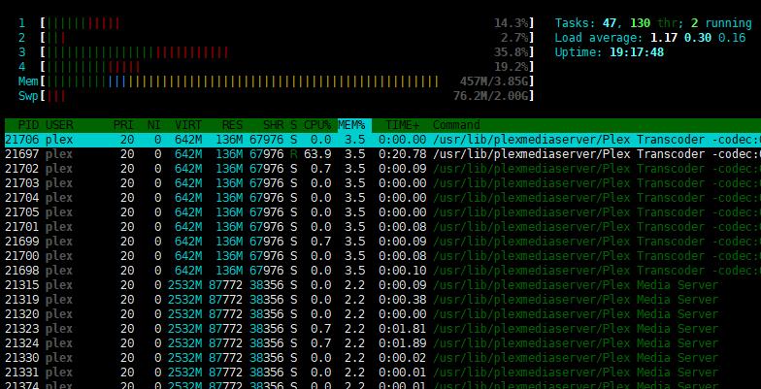The image size is (761, 389).
Task: Select process row with PID 21705
Action: point(382,212)
